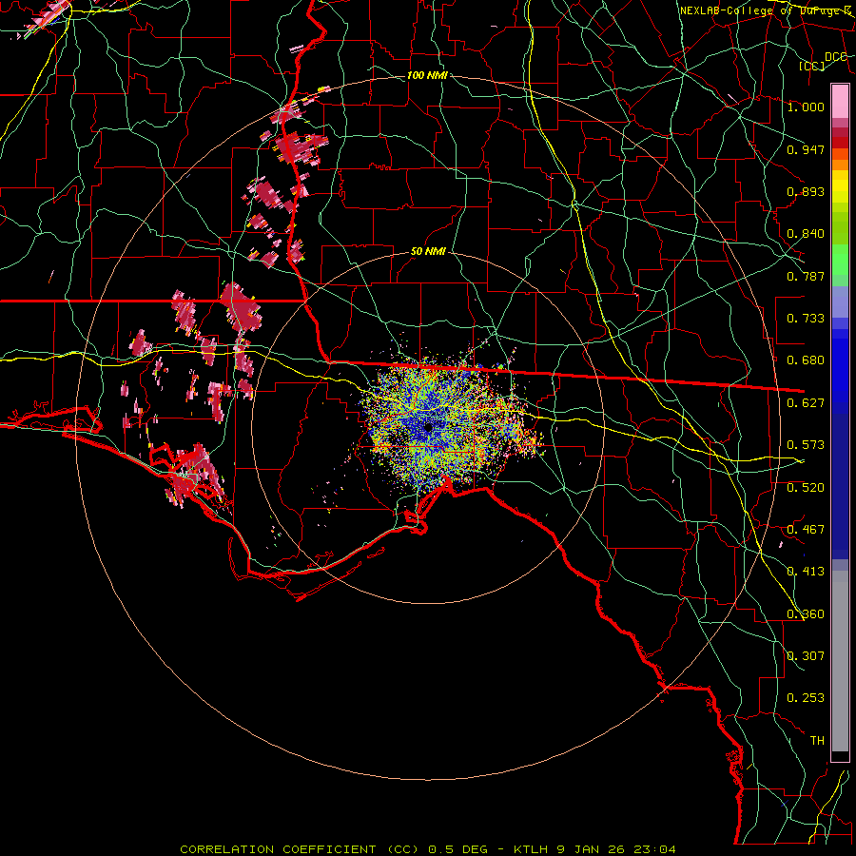Select the 0.840 scale value
Viewport: 856px width, 856px height.
tap(806, 234)
